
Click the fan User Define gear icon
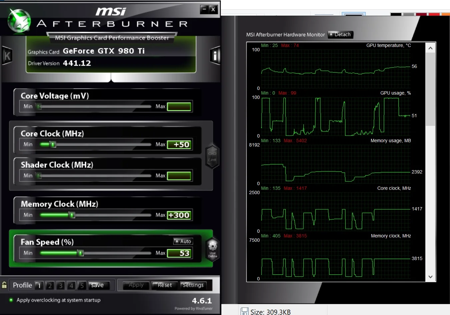point(213,249)
